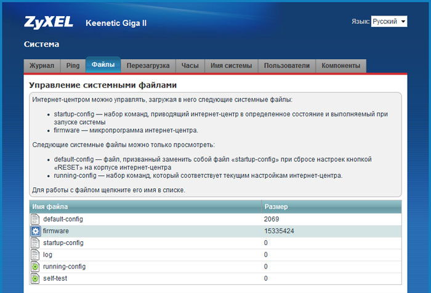Select the Файлы tab
Viewport: 431px width, 293px height.
103,65
